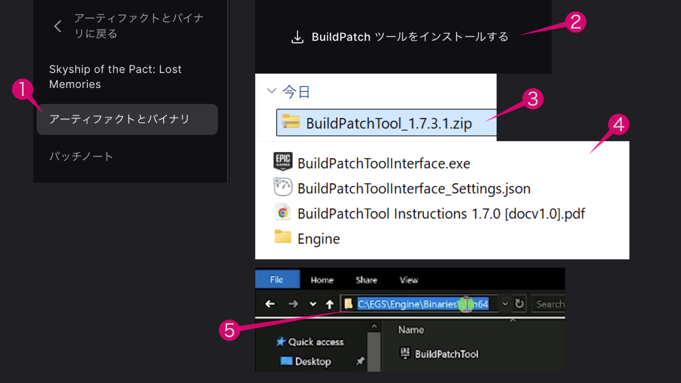
Task: Click the up-one-level arrow in Explorer
Action: tap(330, 304)
